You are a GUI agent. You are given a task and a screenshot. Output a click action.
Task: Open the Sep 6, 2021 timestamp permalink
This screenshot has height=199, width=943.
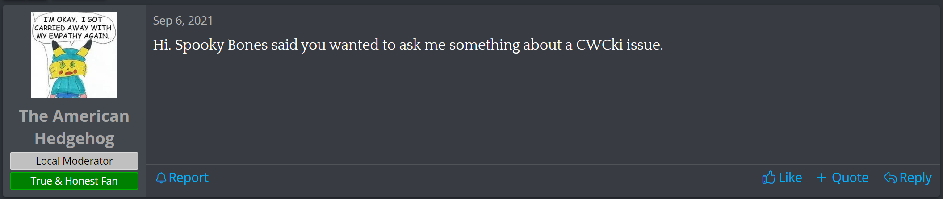click(183, 21)
